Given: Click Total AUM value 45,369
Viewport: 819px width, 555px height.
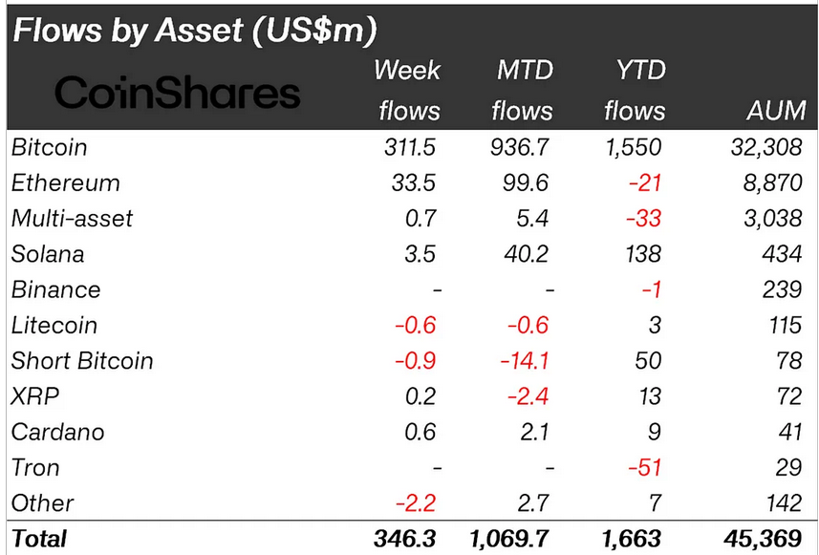Looking at the screenshot, I should [x=763, y=539].
